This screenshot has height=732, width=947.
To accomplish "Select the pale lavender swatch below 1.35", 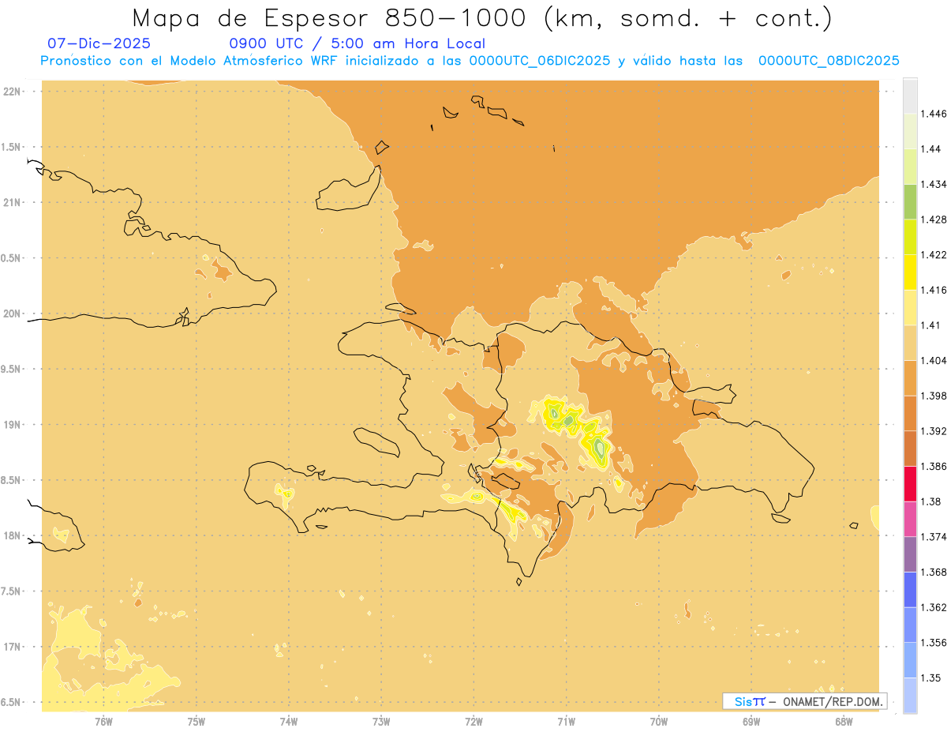I will click(x=910, y=696).
